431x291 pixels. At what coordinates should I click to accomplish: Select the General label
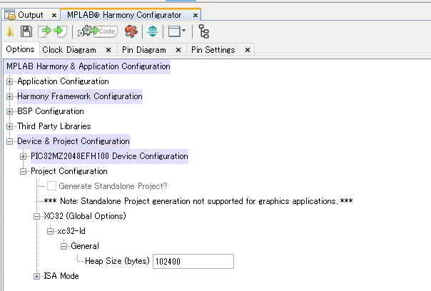click(x=85, y=246)
